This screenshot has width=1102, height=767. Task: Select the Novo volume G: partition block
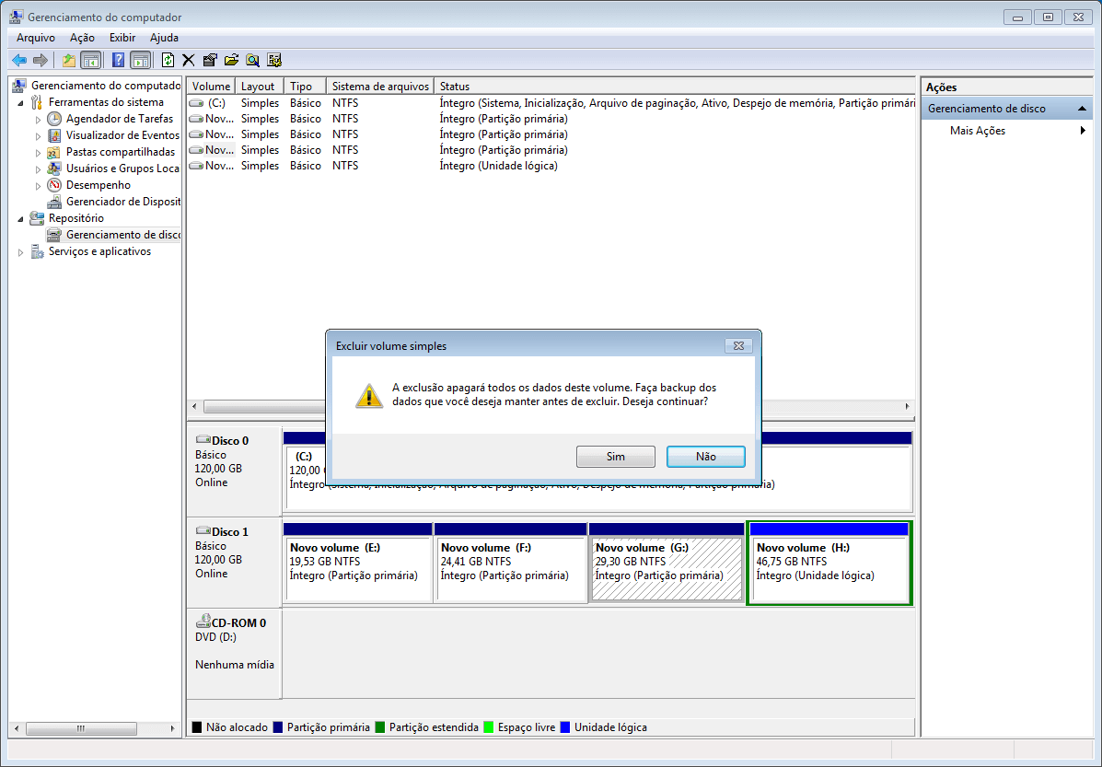pos(667,562)
